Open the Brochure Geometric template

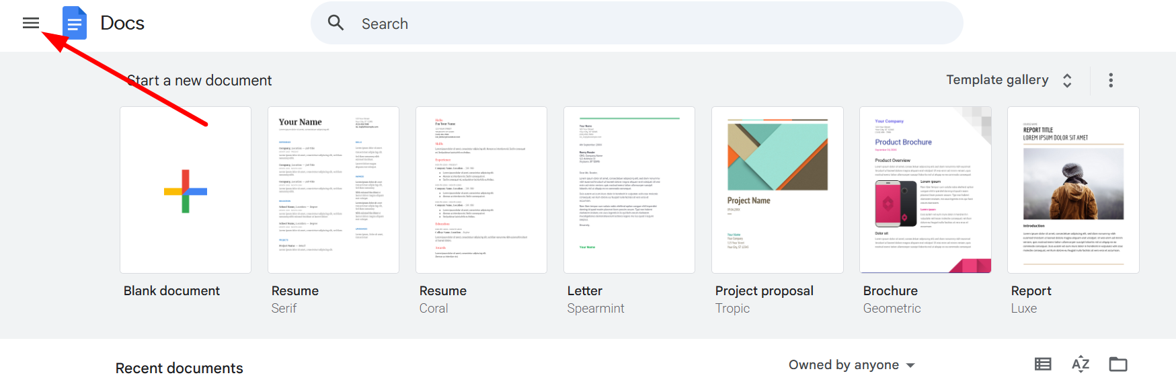(x=925, y=190)
